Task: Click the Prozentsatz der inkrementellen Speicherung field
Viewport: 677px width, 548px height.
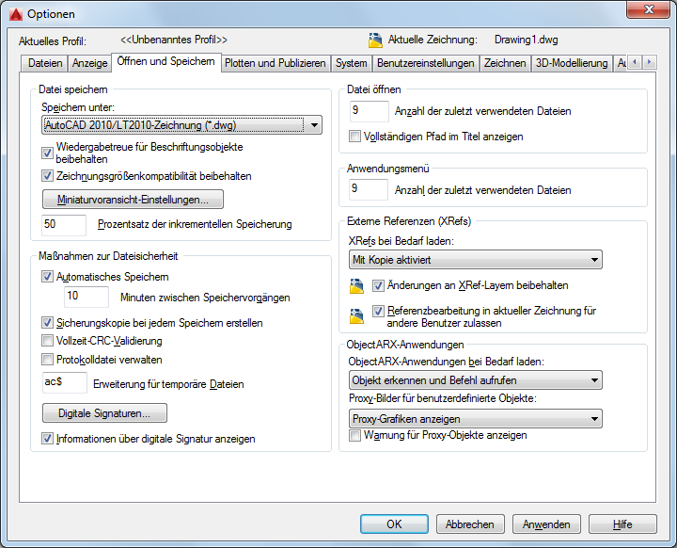Action: click(64, 224)
